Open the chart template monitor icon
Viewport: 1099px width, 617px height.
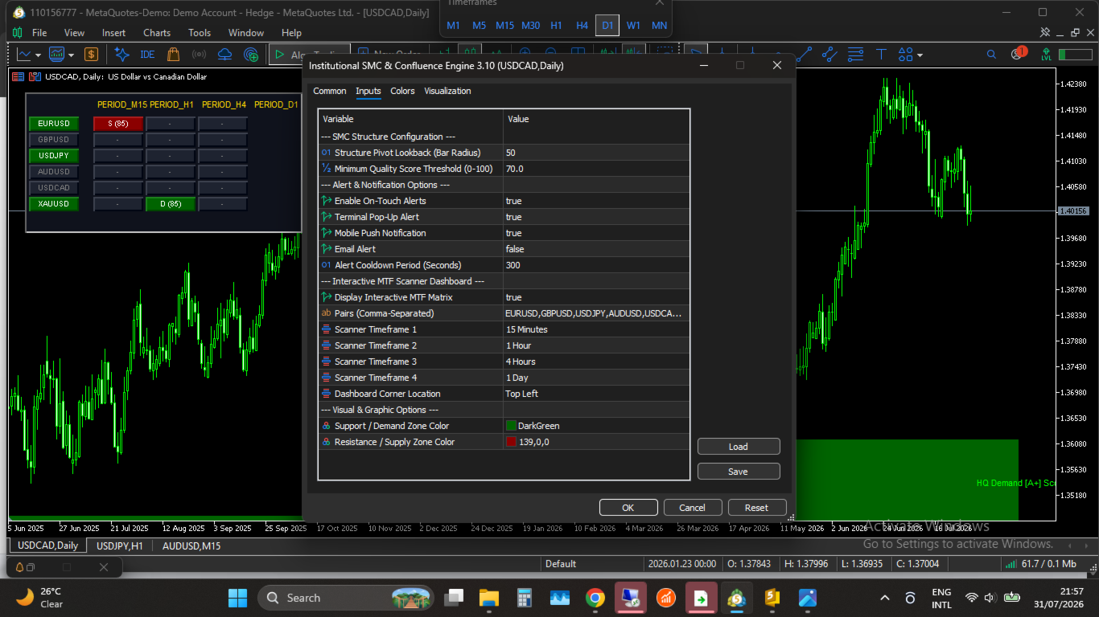56,55
